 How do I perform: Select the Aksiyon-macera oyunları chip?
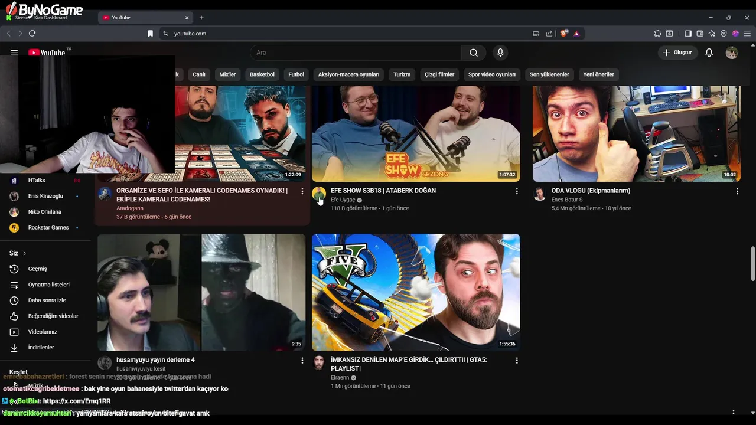[348, 74]
